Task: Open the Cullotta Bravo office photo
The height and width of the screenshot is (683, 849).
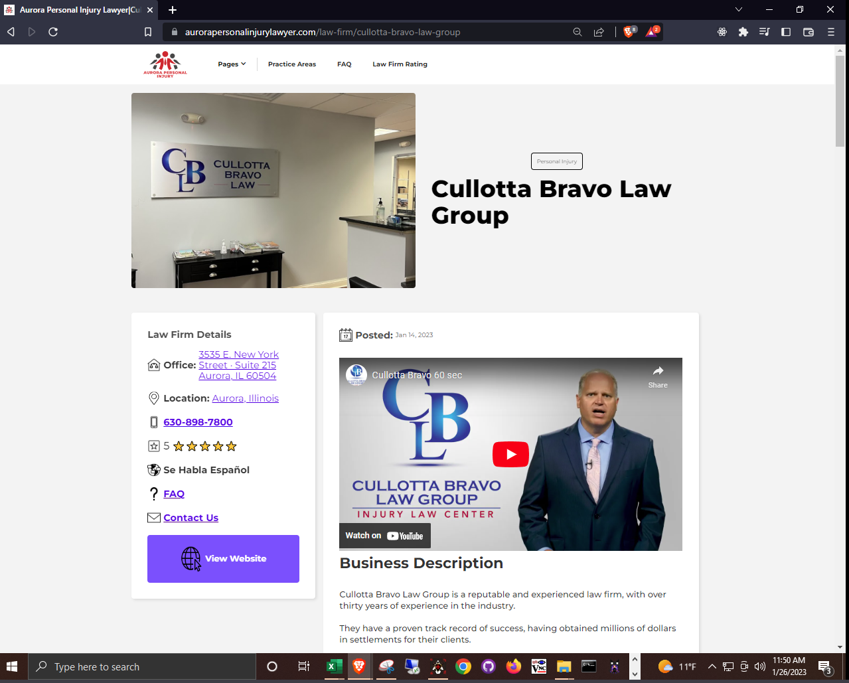Action: tap(273, 190)
